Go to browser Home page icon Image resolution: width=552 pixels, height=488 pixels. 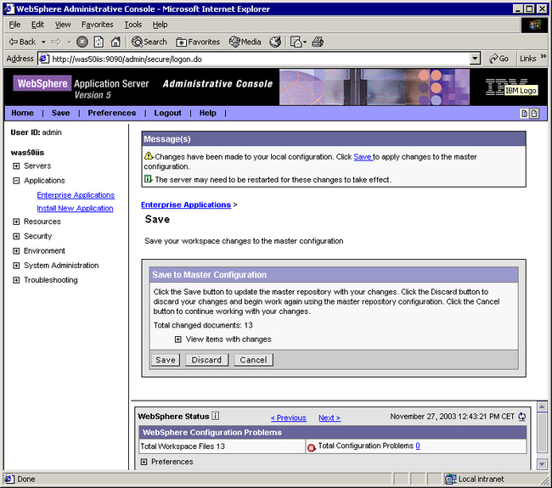coord(115,42)
